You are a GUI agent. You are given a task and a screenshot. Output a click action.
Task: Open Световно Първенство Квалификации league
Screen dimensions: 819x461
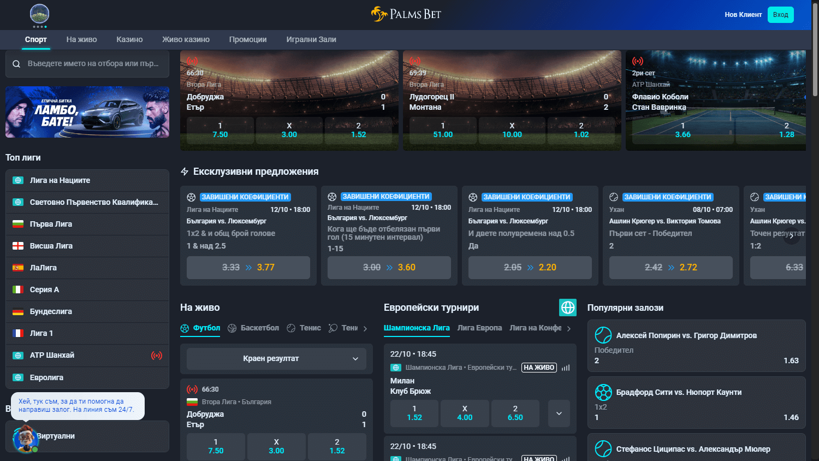pos(87,202)
